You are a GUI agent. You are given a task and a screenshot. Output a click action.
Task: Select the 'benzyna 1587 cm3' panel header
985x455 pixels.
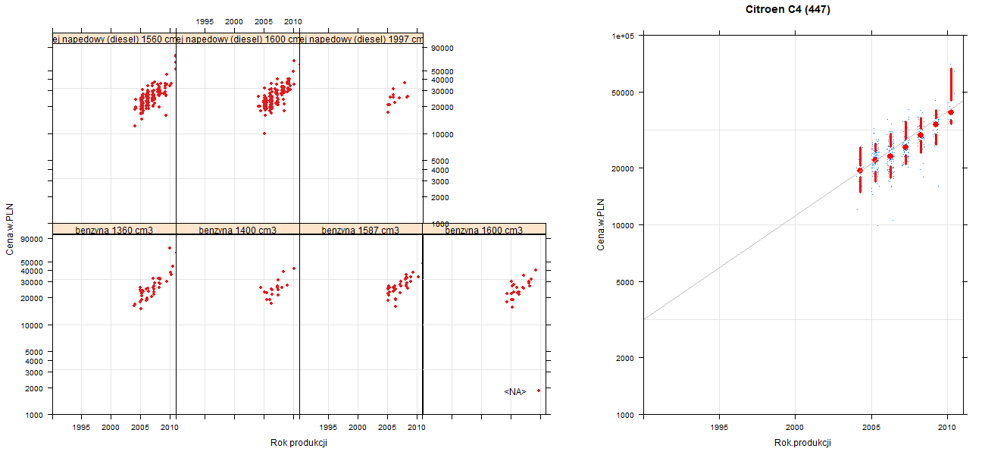tap(361, 230)
